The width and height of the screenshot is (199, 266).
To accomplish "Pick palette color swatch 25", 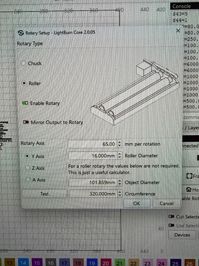I will (175, 262).
